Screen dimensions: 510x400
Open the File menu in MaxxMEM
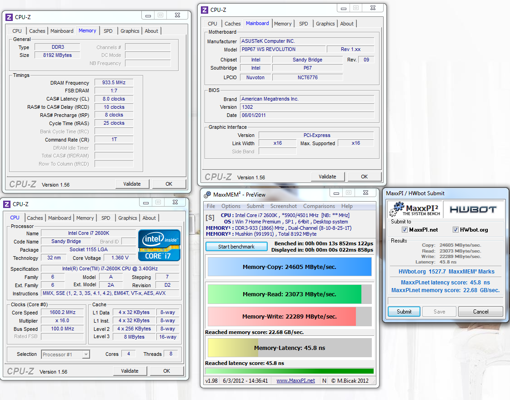[211, 206]
